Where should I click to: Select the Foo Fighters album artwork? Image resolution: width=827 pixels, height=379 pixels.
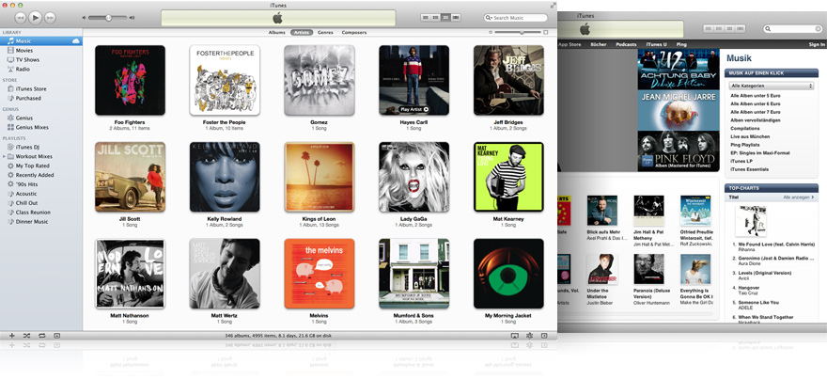(x=130, y=80)
